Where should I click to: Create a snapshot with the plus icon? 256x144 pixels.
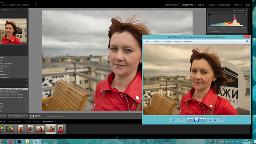point(27,81)
